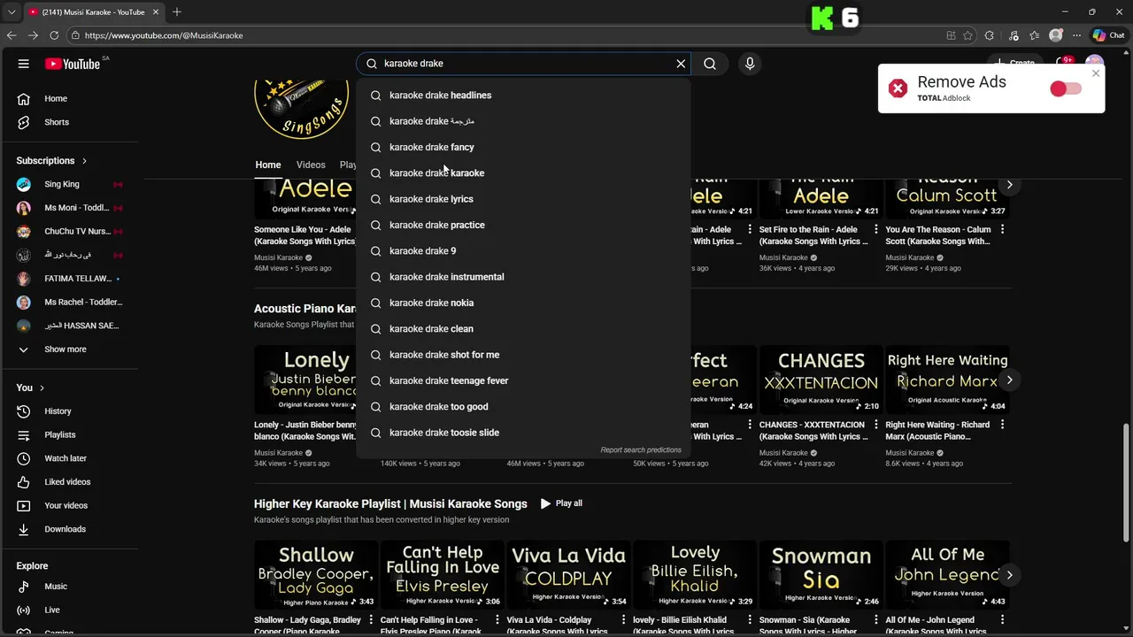
Task: Toggle the Remove Ads switch
Action: (1066, 88)
